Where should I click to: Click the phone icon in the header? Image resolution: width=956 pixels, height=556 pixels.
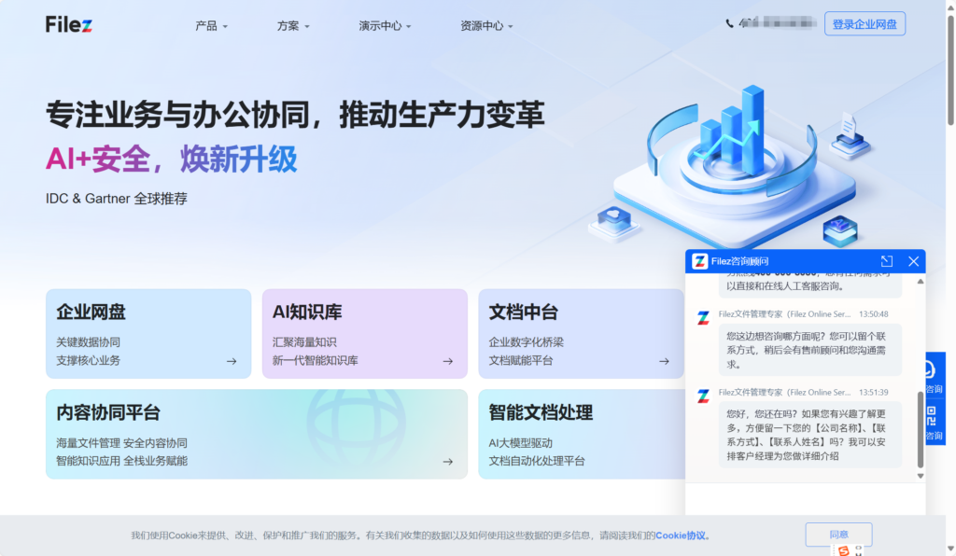coord(730,23)
